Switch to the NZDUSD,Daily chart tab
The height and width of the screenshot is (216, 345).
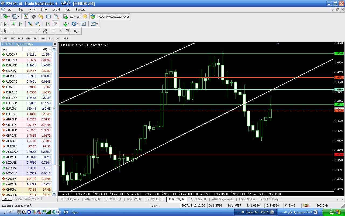pos(269,199)
